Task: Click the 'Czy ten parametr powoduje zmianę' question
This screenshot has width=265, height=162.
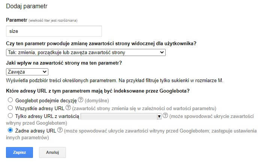Action: [x=101, y=44]
